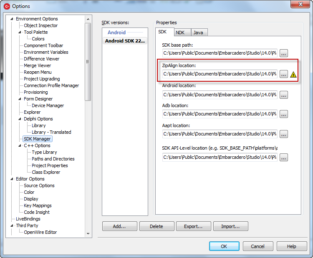Image resolution: width=313 pixels, height=258 pixels.
Task: Browse for SDK API-Level location
Action: pyautogui.click(x=283, y=157)
